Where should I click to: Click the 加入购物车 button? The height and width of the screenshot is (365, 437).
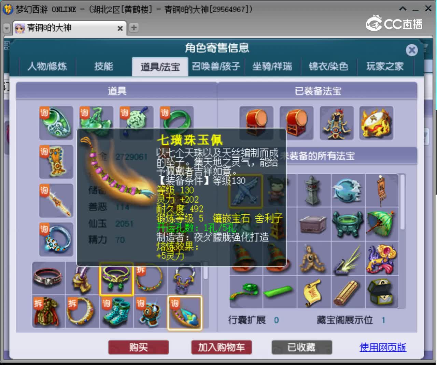pyautogui.click(x=222, y=347)
